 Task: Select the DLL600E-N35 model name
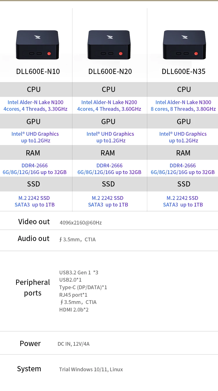pos(184,72)
